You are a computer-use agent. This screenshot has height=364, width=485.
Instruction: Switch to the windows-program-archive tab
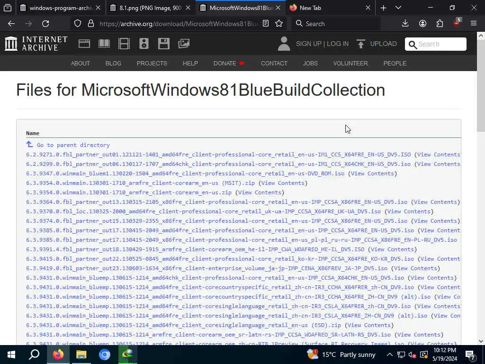pos(60,8)
